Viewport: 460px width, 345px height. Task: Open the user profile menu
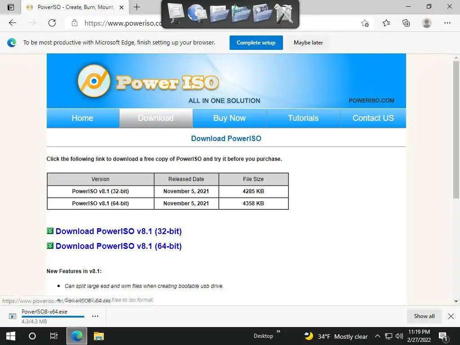click(427, 23)
